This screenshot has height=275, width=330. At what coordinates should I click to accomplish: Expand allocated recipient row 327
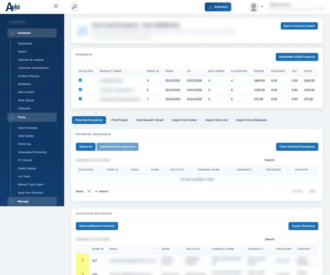point(82,261)
